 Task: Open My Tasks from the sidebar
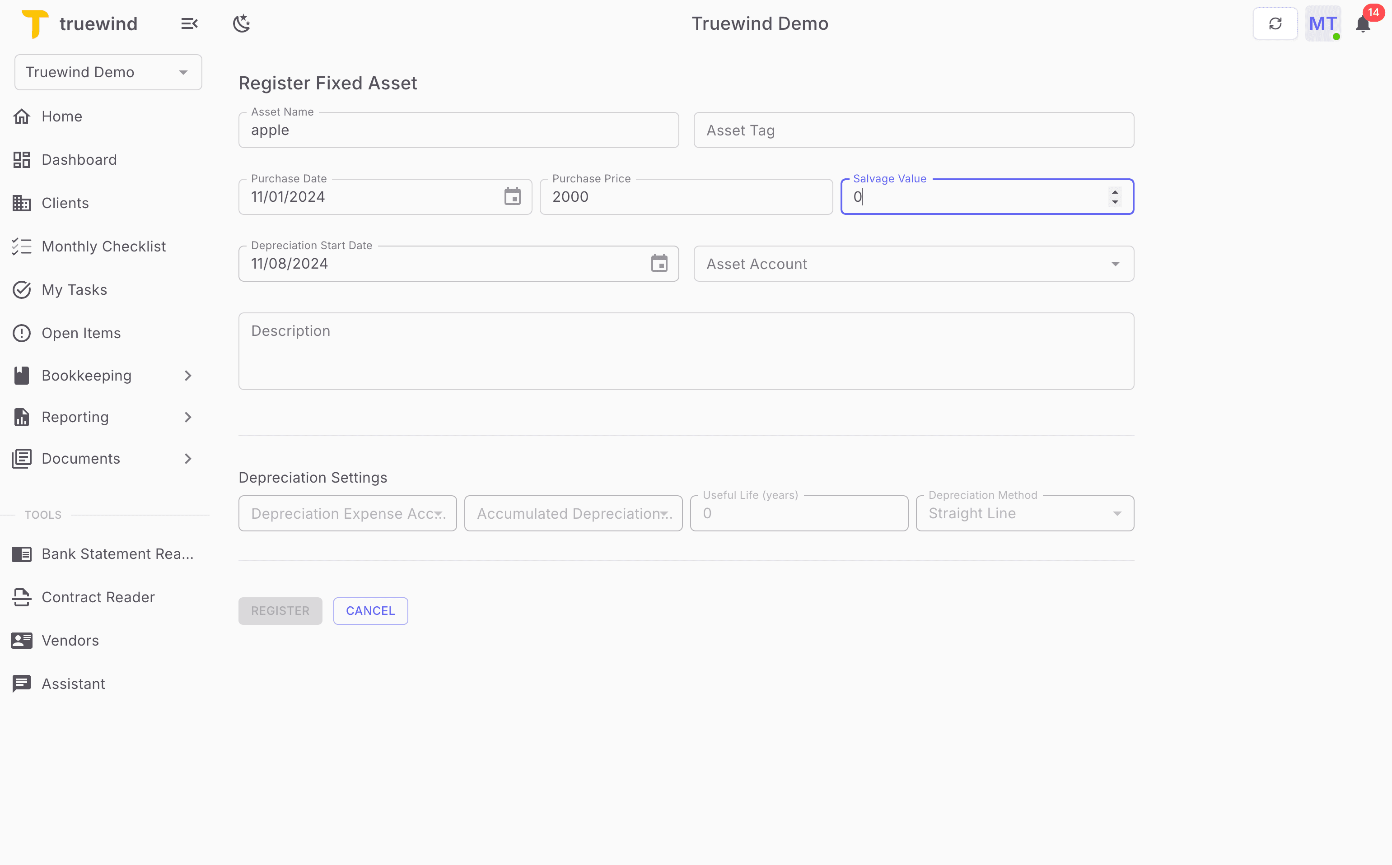coord(74,289)
